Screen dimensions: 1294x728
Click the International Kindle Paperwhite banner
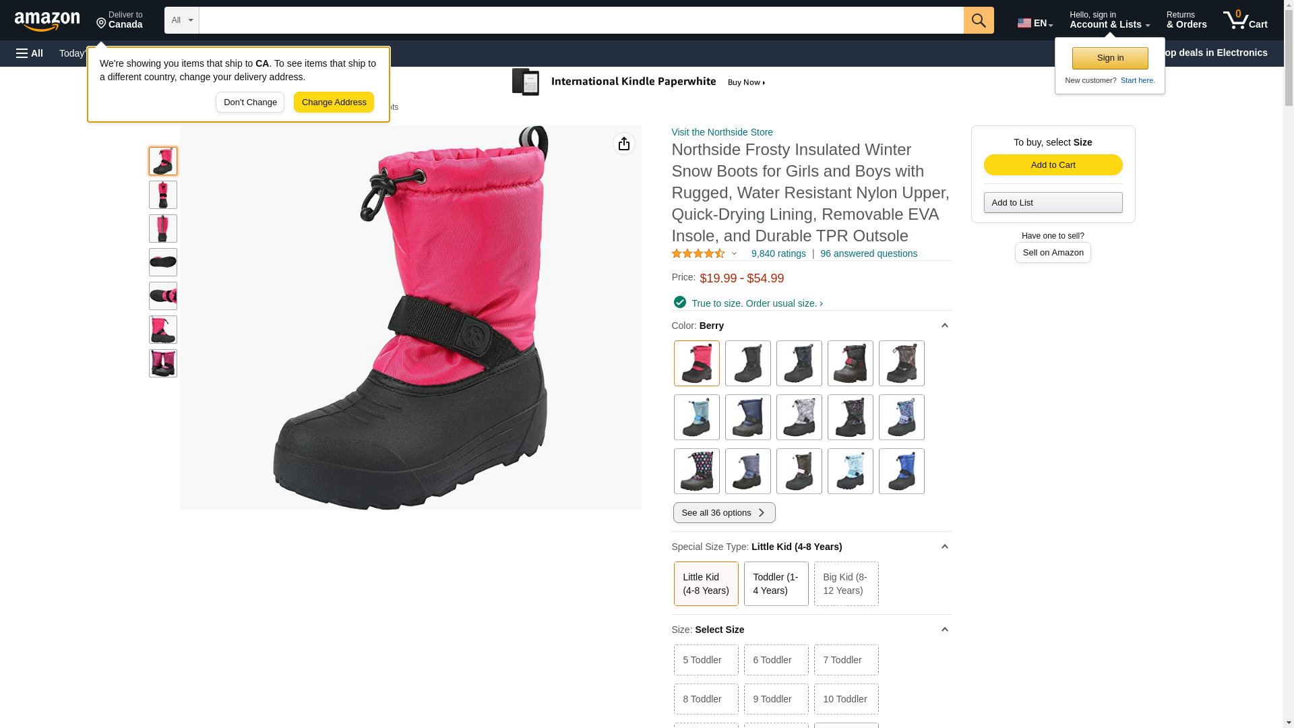tap(638, 82)
